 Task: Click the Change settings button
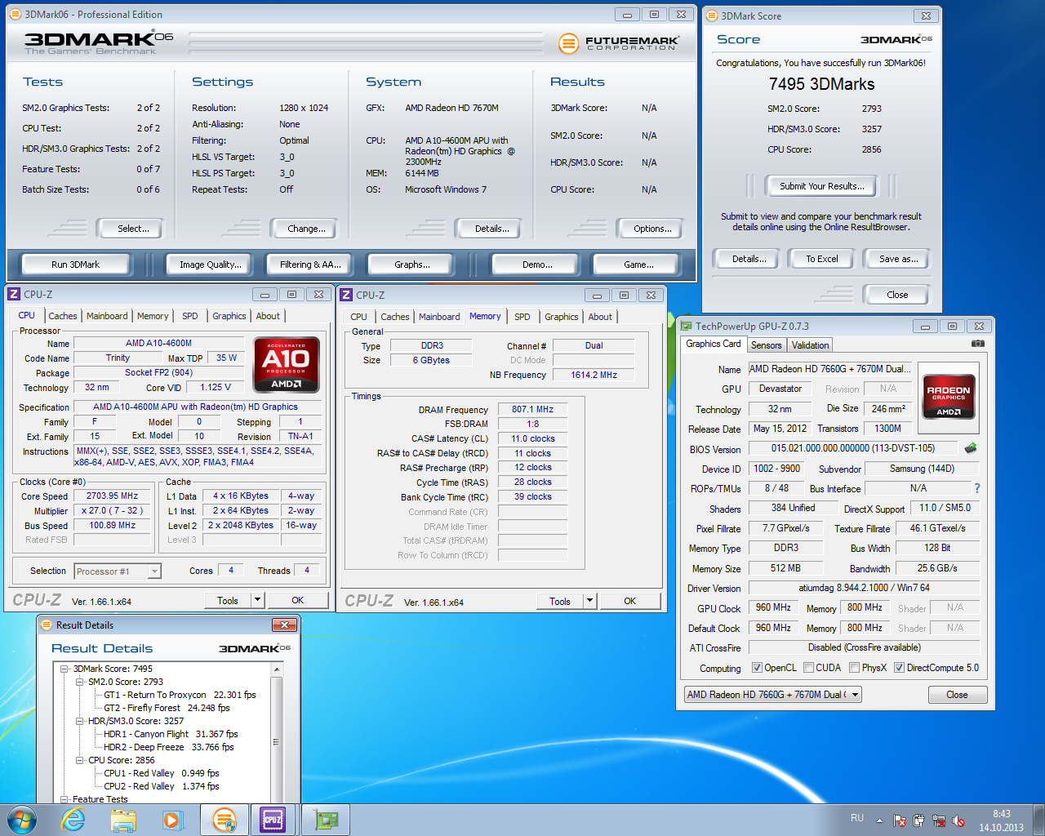click(306, 229)
